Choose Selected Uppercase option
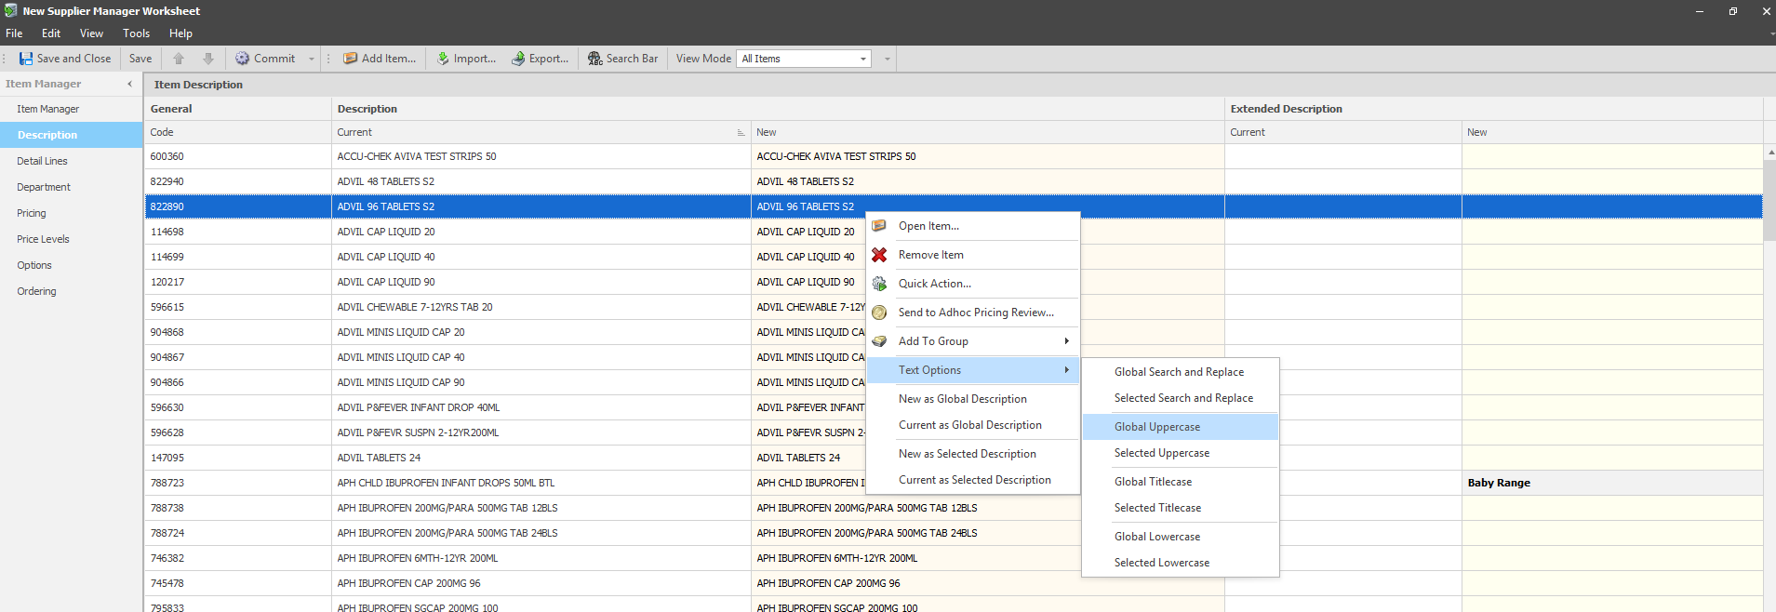1776x612 pixels. (x=1181, y=453)
